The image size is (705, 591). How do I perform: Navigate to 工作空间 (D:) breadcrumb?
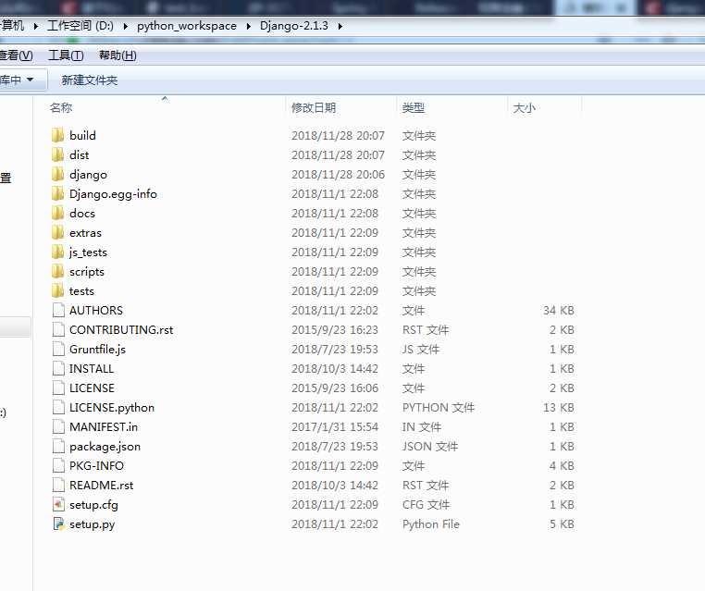tap(80, 26)
